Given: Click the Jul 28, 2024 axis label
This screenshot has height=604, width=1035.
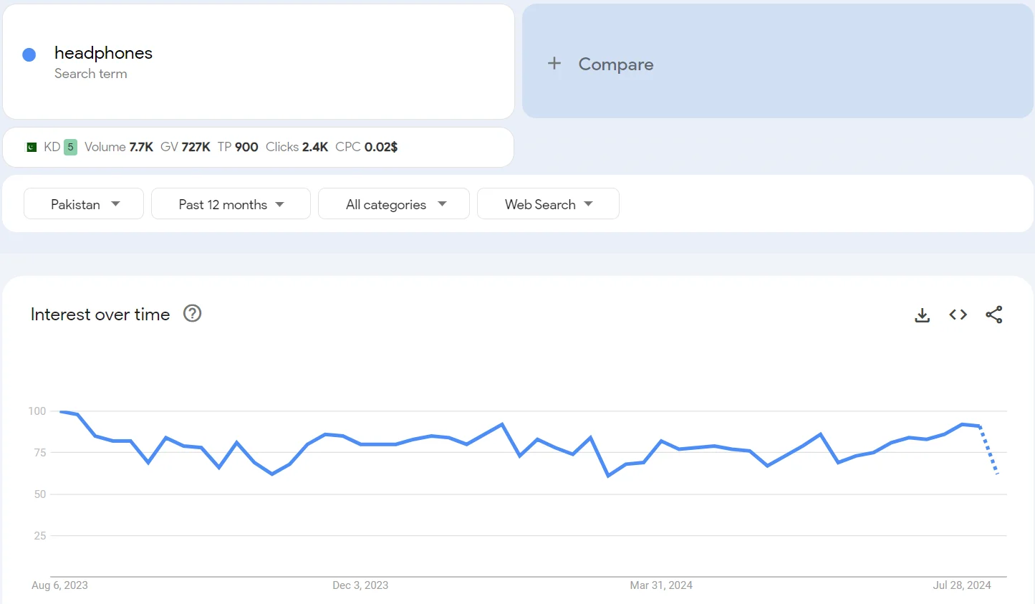Looking at the screenshot, I should click(961, 585).
